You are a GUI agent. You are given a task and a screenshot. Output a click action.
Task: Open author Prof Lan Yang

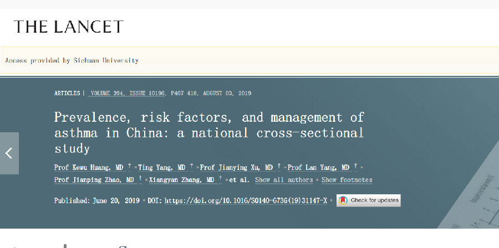click(319, 168)
